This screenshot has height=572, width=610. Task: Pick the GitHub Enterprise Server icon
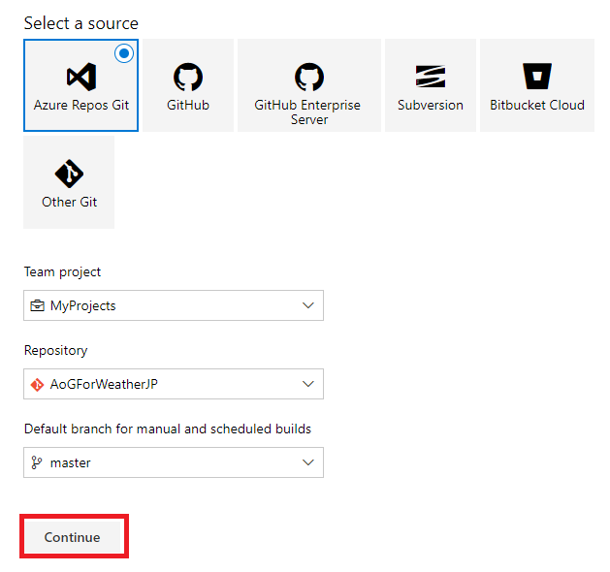click(x=308, y=77)
